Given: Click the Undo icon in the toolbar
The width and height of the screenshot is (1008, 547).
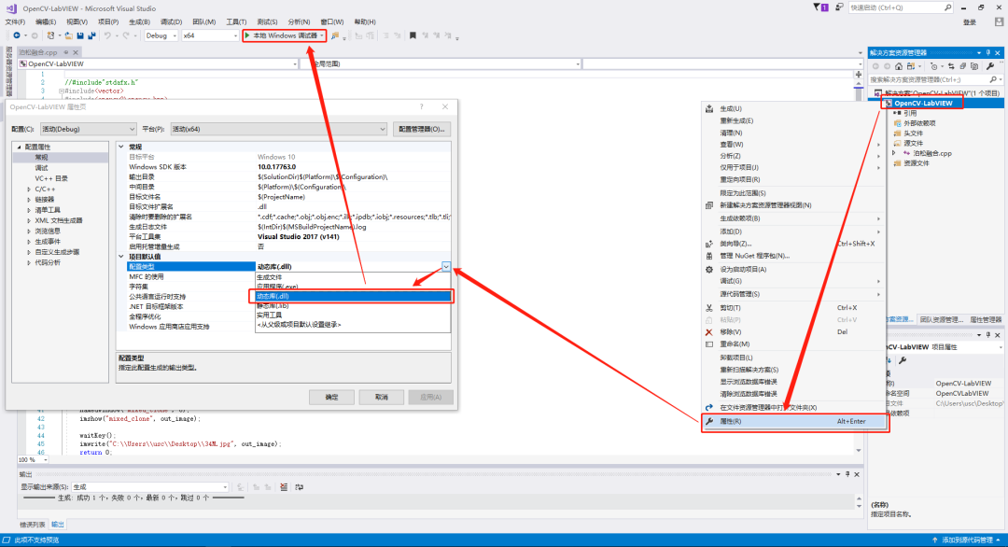Looking at the screenshot, I should click(x=106, y=35).
